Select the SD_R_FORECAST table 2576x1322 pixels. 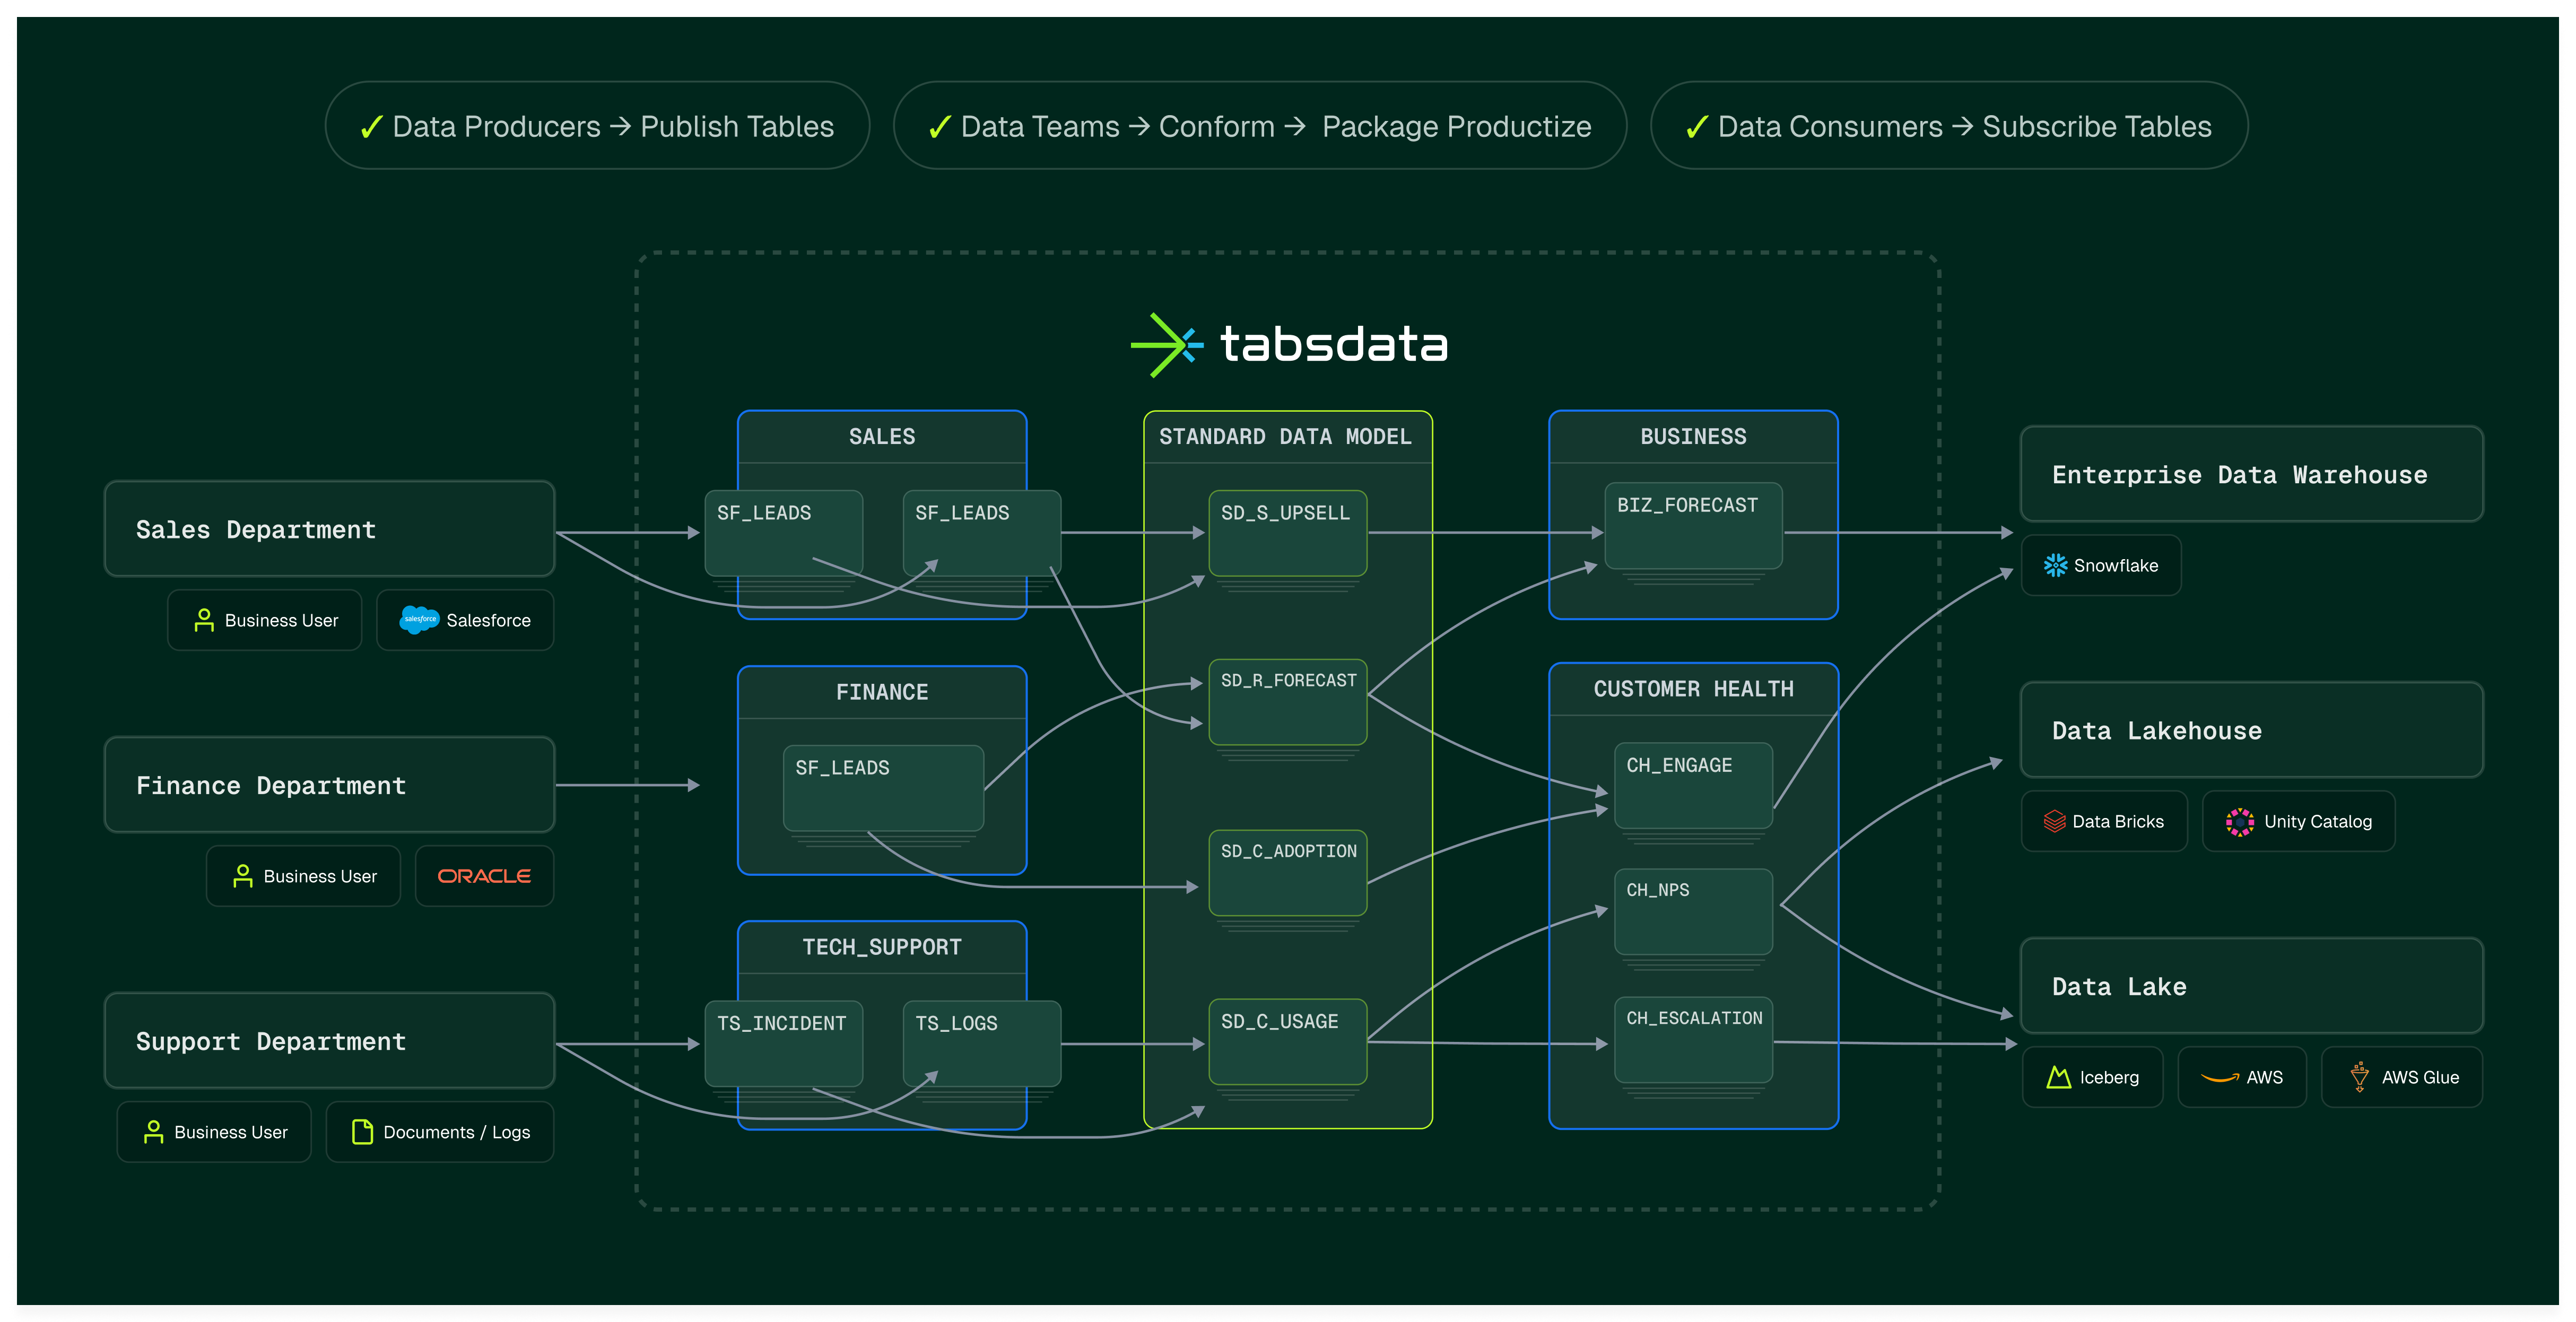[1287, 702]
